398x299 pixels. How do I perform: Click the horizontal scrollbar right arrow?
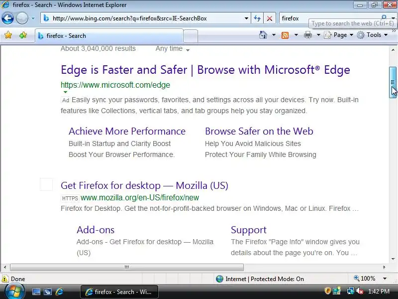click(384, 267)
